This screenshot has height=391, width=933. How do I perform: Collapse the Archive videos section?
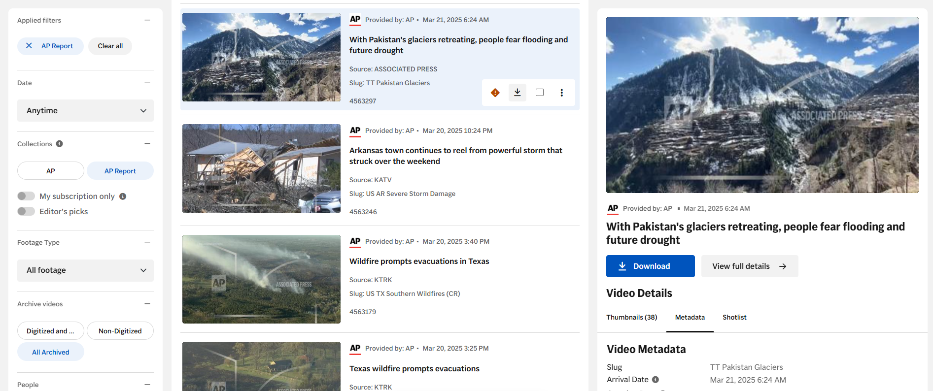click(147, 304)
